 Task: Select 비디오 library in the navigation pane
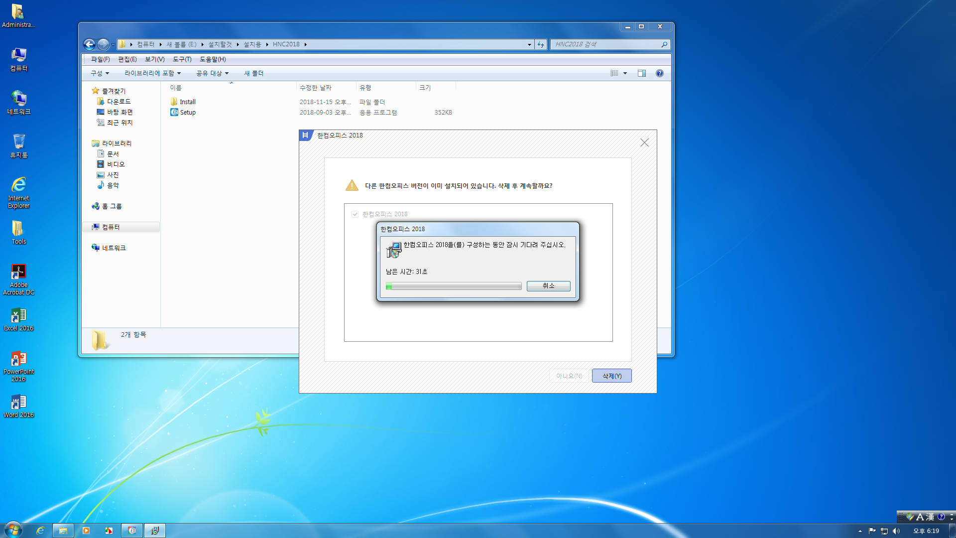pos(111,164)
